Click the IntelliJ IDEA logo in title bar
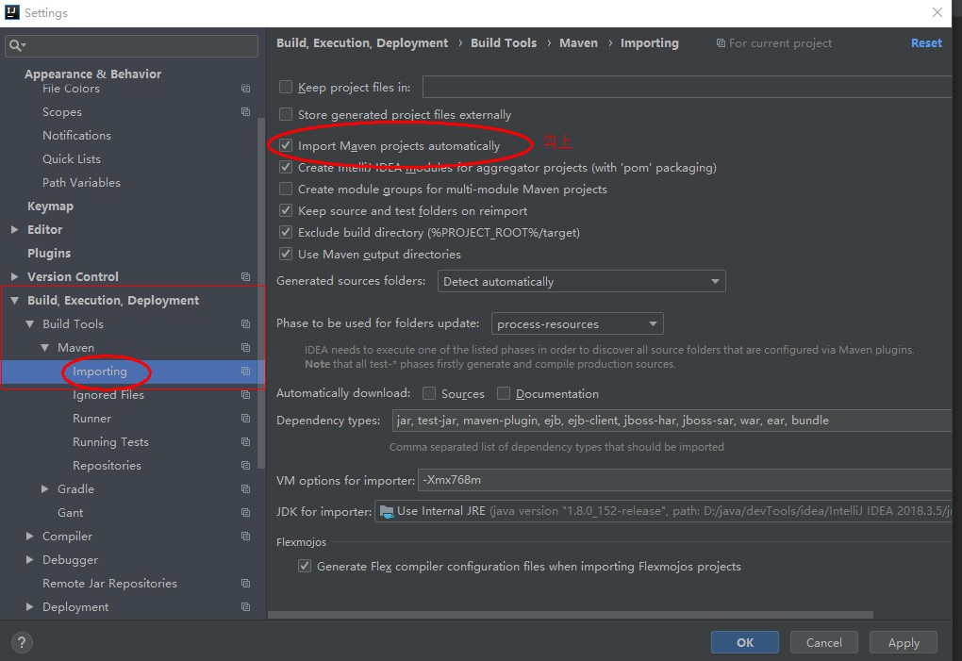 click(x=11, y=12)
